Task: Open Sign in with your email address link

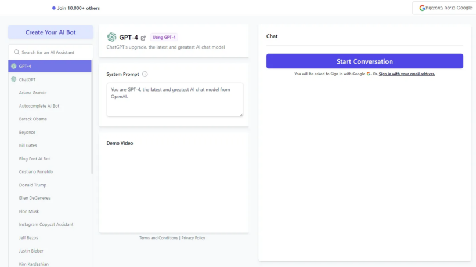Action: 407,74
